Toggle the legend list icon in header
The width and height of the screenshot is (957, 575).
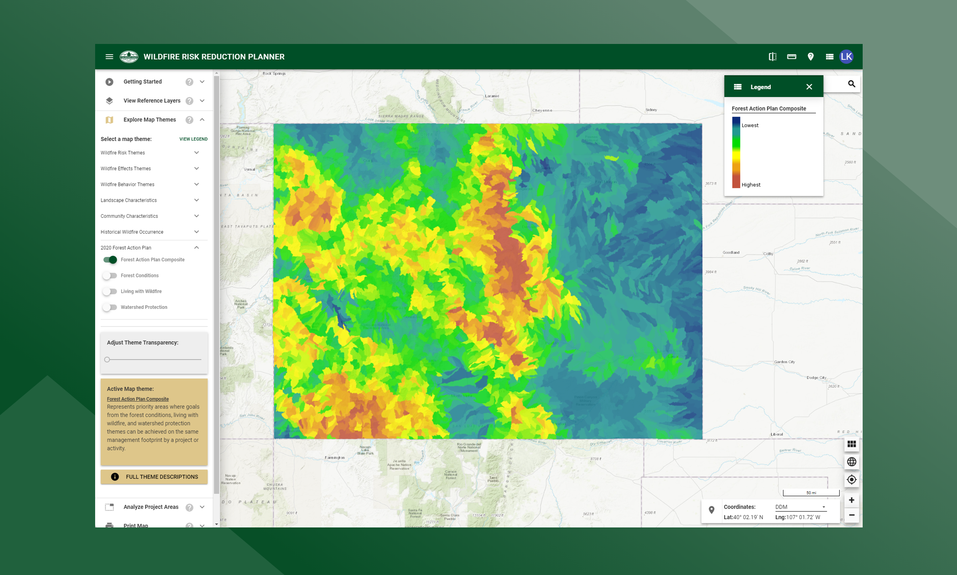(829, 57)
